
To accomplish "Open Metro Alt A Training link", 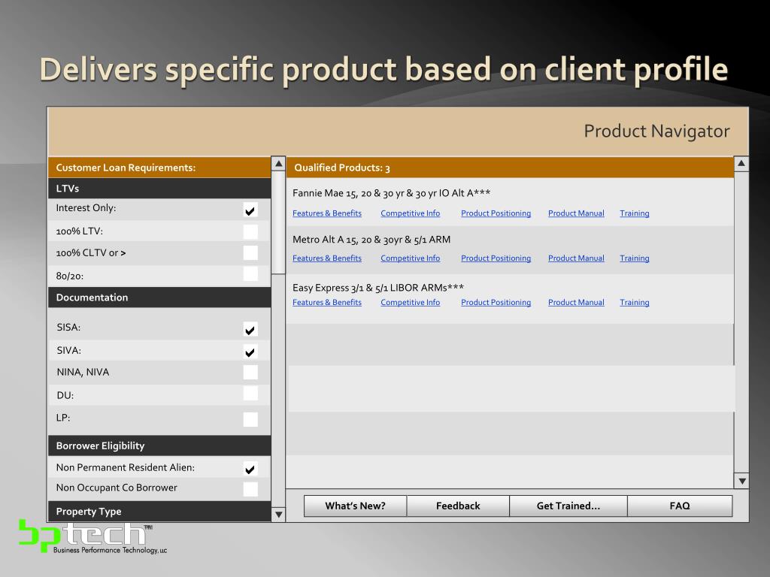I will (x=635, y=258).
